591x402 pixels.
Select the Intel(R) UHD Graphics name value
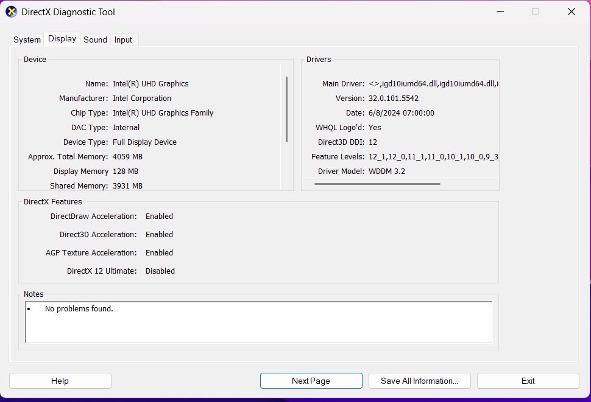tap(150, 84)
